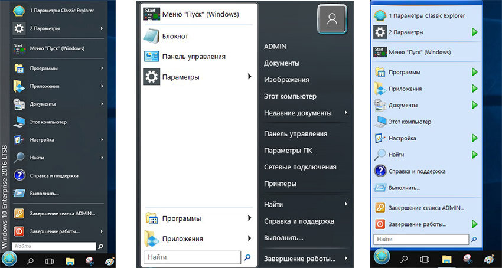
Task: Focus Найти search box in light blue menu
Action: tap(421, 239)
